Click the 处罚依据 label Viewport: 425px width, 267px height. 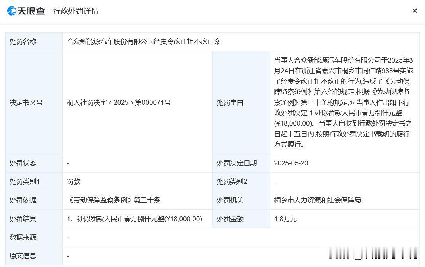pyautogui.click(x=23, y=200)
